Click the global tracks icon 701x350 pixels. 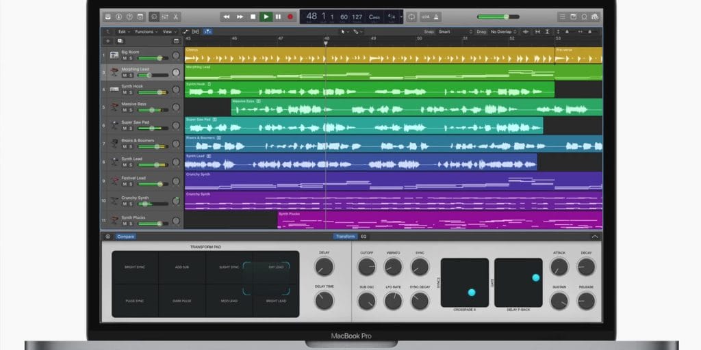(x=176, y=41)
